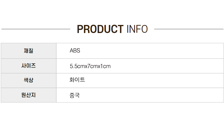This screenshot has height=130, width=224.
Task: Click the 중국 origin value
Action: [x=74, y=95]
